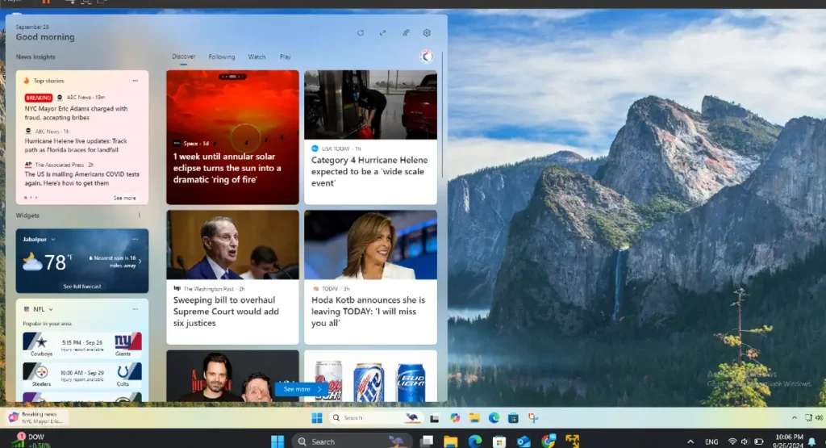Screen dimensions: 826x448
Task: Open US mailing COVID tests headline
Action: tap(82, 178)
